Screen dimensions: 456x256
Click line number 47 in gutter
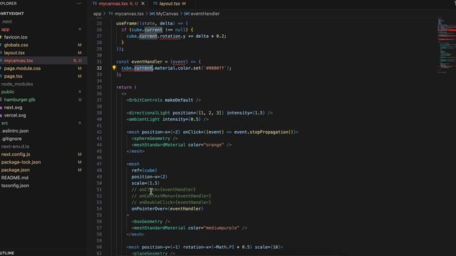click(x=99, y=164)
